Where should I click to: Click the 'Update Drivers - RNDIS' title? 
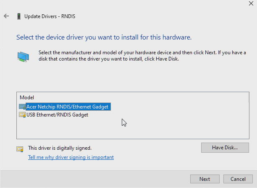click(x=50, y=16)
